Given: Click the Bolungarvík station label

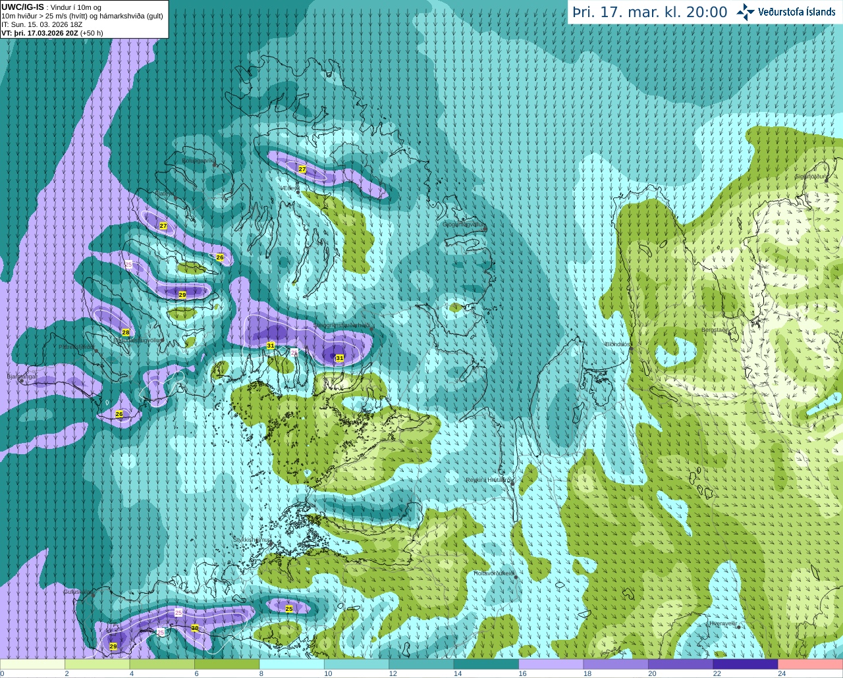Looking at the screenshot, I should 198,160.
